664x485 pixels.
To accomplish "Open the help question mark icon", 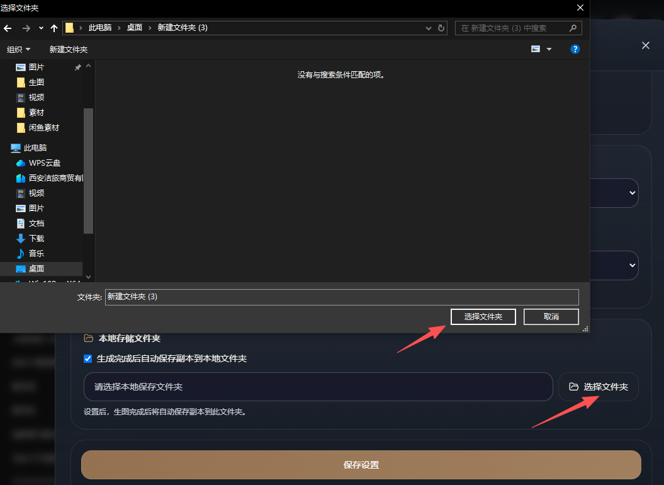I will pyautogui.click(x=575, y=49).
